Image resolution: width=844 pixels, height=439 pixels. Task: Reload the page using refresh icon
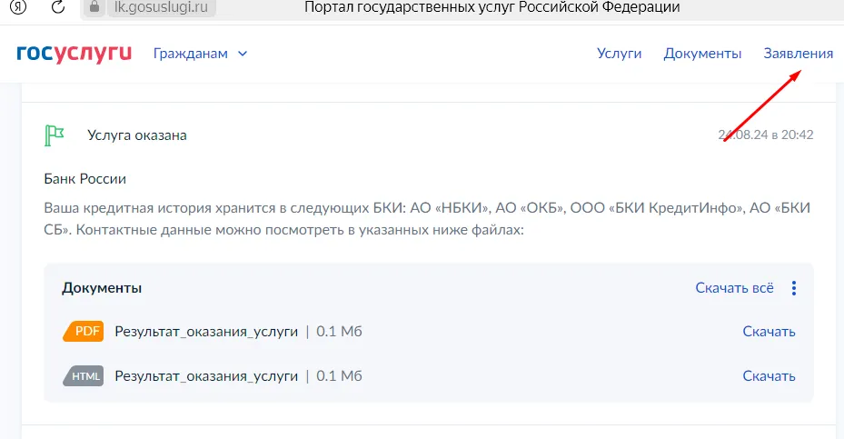point(58,7)
